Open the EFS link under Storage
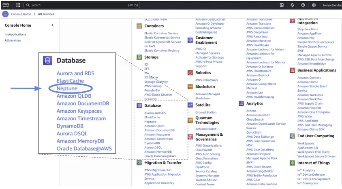Viewport: 342px width, 189px height. (147, 69)
